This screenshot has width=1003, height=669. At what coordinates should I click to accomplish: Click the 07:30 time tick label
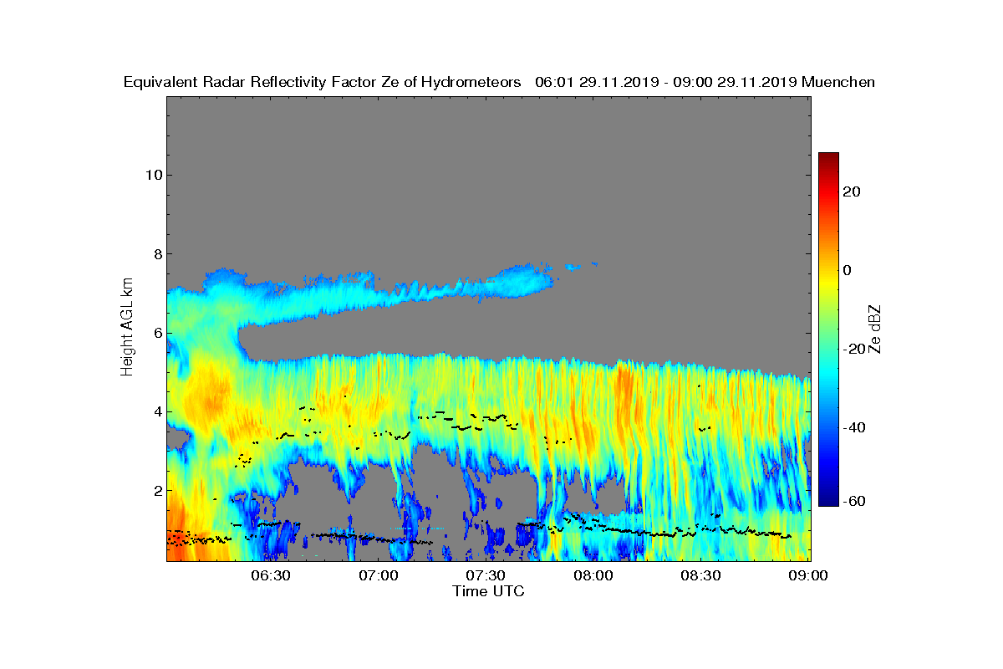click(x=486, y=576)
